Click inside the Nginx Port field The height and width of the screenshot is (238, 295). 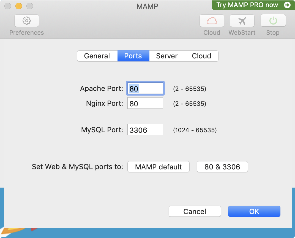coord(145,103)
